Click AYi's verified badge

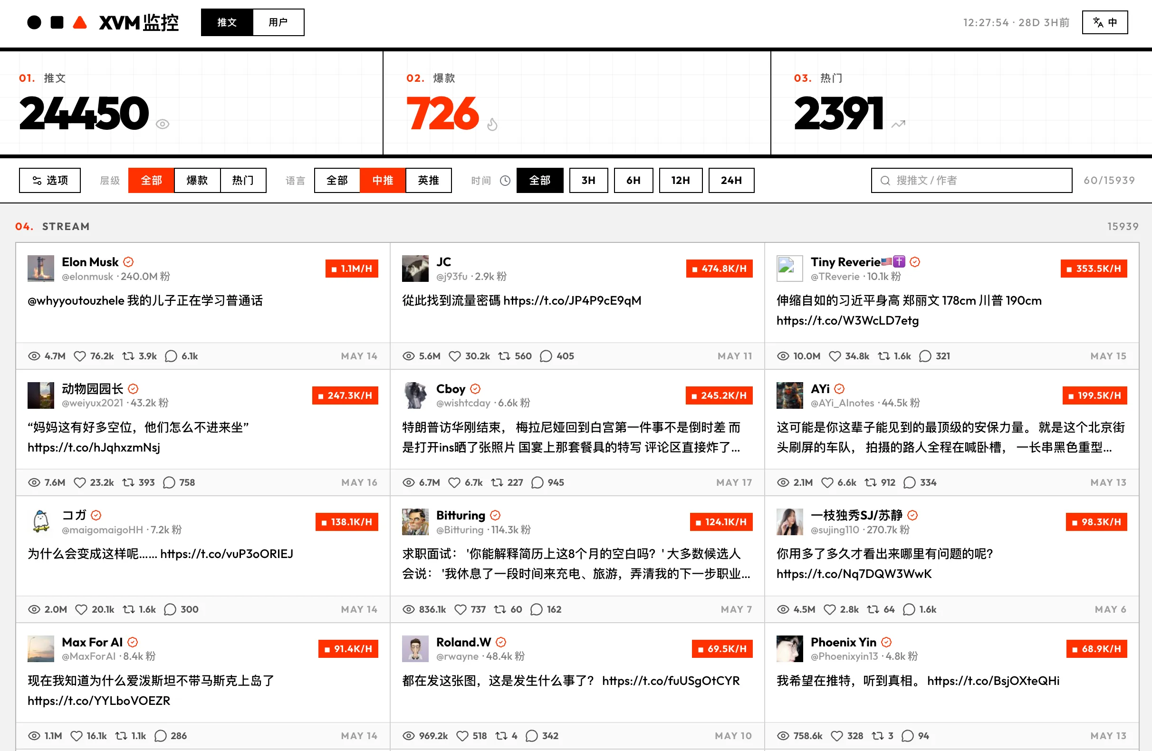point(839,389)
